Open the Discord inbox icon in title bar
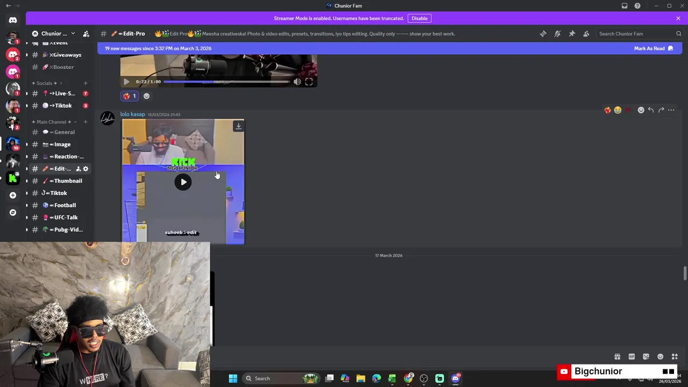 [625, 6]
